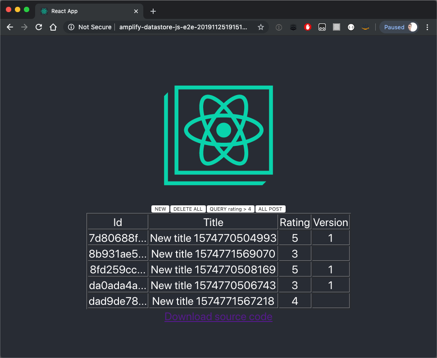Click the QUERY rating > 4 button
Image resolution: width=437 pixels, height=358 pixels.
tap(230, 209)
